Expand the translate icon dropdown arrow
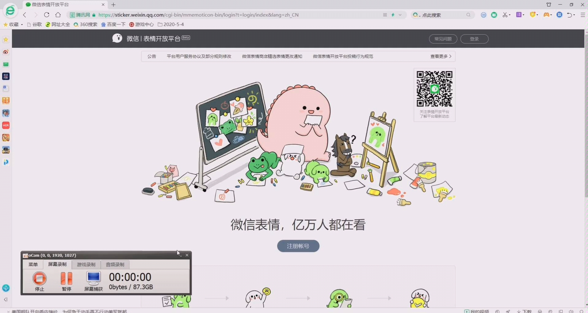This screenshot has height=313, width=588. point(524,15)
